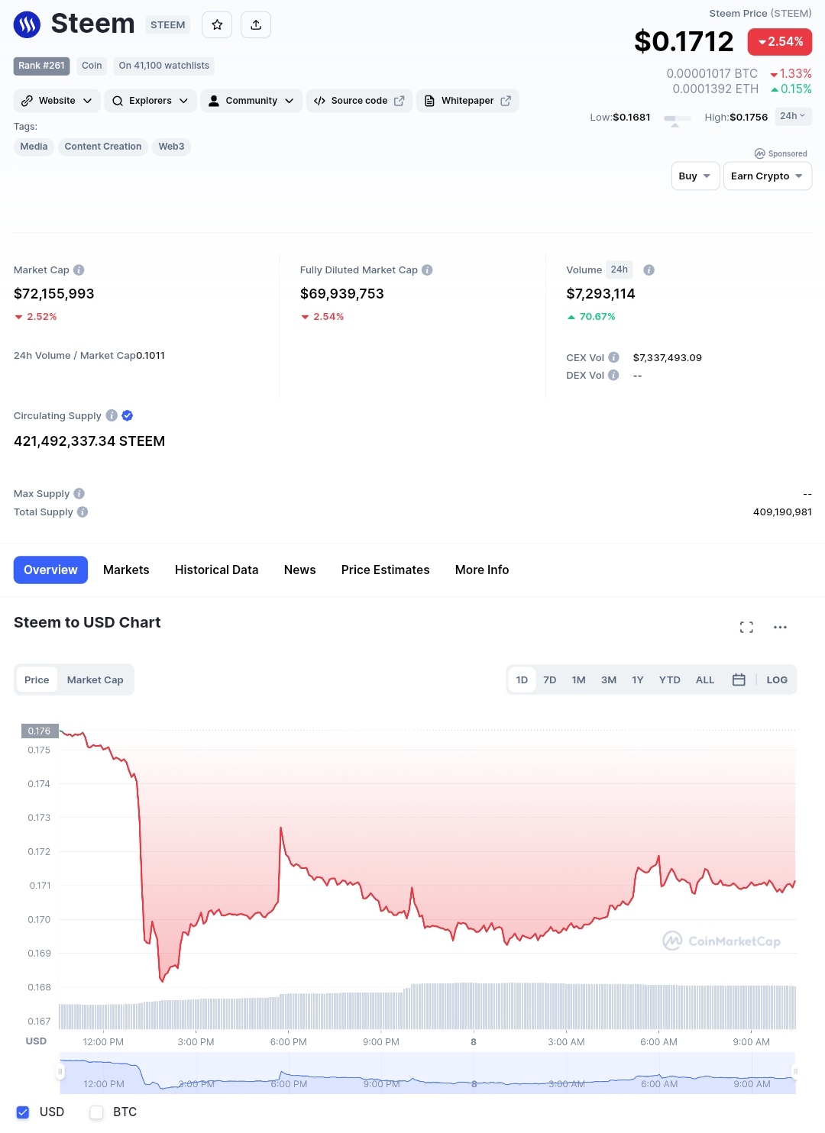
Task: Click the Sponsored icon label
Action: (781, 153)
